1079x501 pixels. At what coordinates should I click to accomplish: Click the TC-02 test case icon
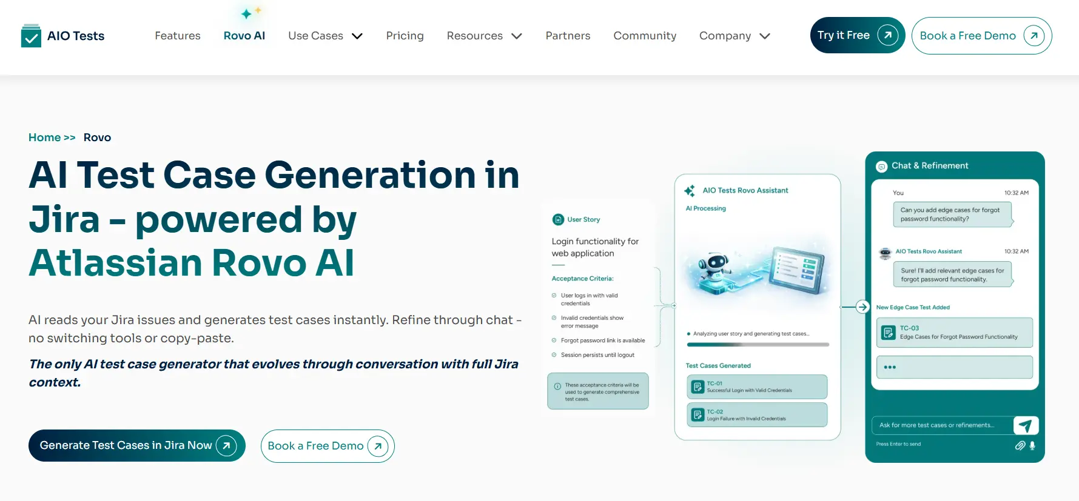[x=698, y=415]
